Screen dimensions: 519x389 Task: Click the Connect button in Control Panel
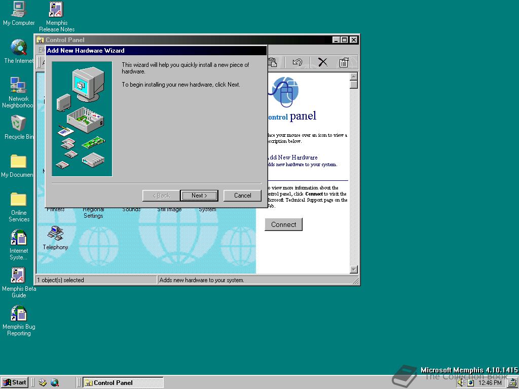coord(283,224)
